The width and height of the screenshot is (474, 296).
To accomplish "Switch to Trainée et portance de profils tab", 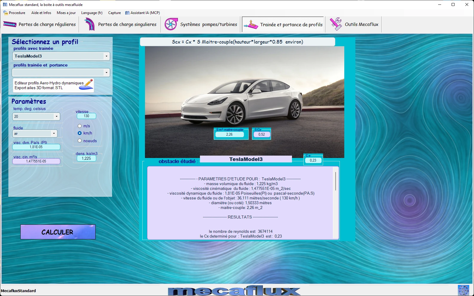I will (x=283, y=24).
